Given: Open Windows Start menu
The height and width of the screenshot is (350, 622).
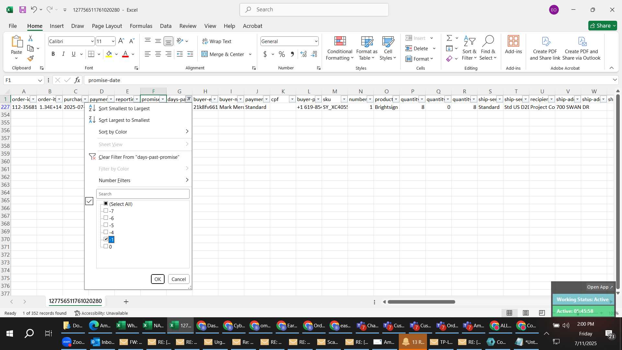Looking at the screenshot, I should pos(10,333).
